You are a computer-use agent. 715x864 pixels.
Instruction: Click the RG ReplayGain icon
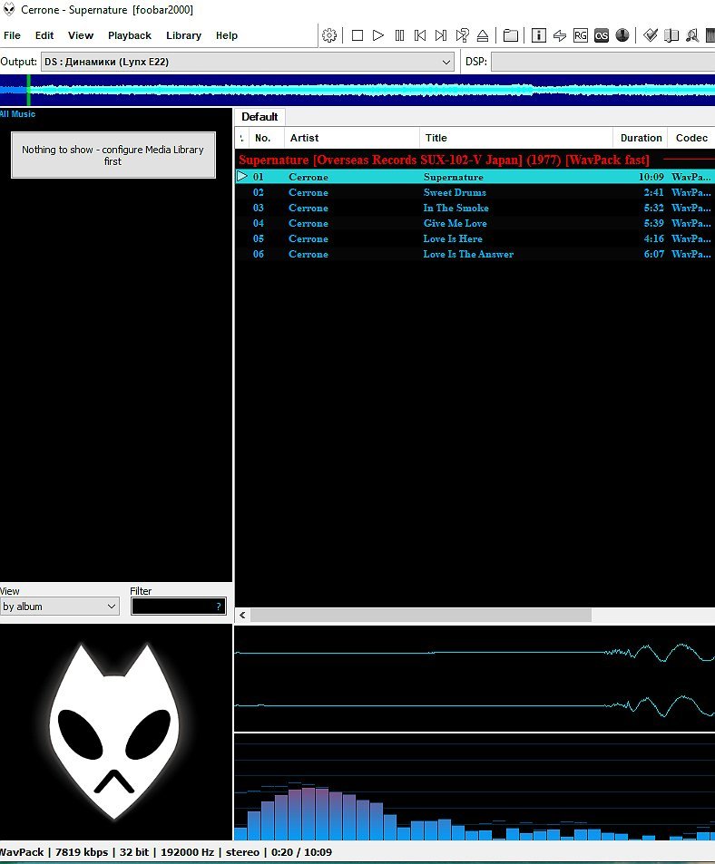tap(581, 35)
